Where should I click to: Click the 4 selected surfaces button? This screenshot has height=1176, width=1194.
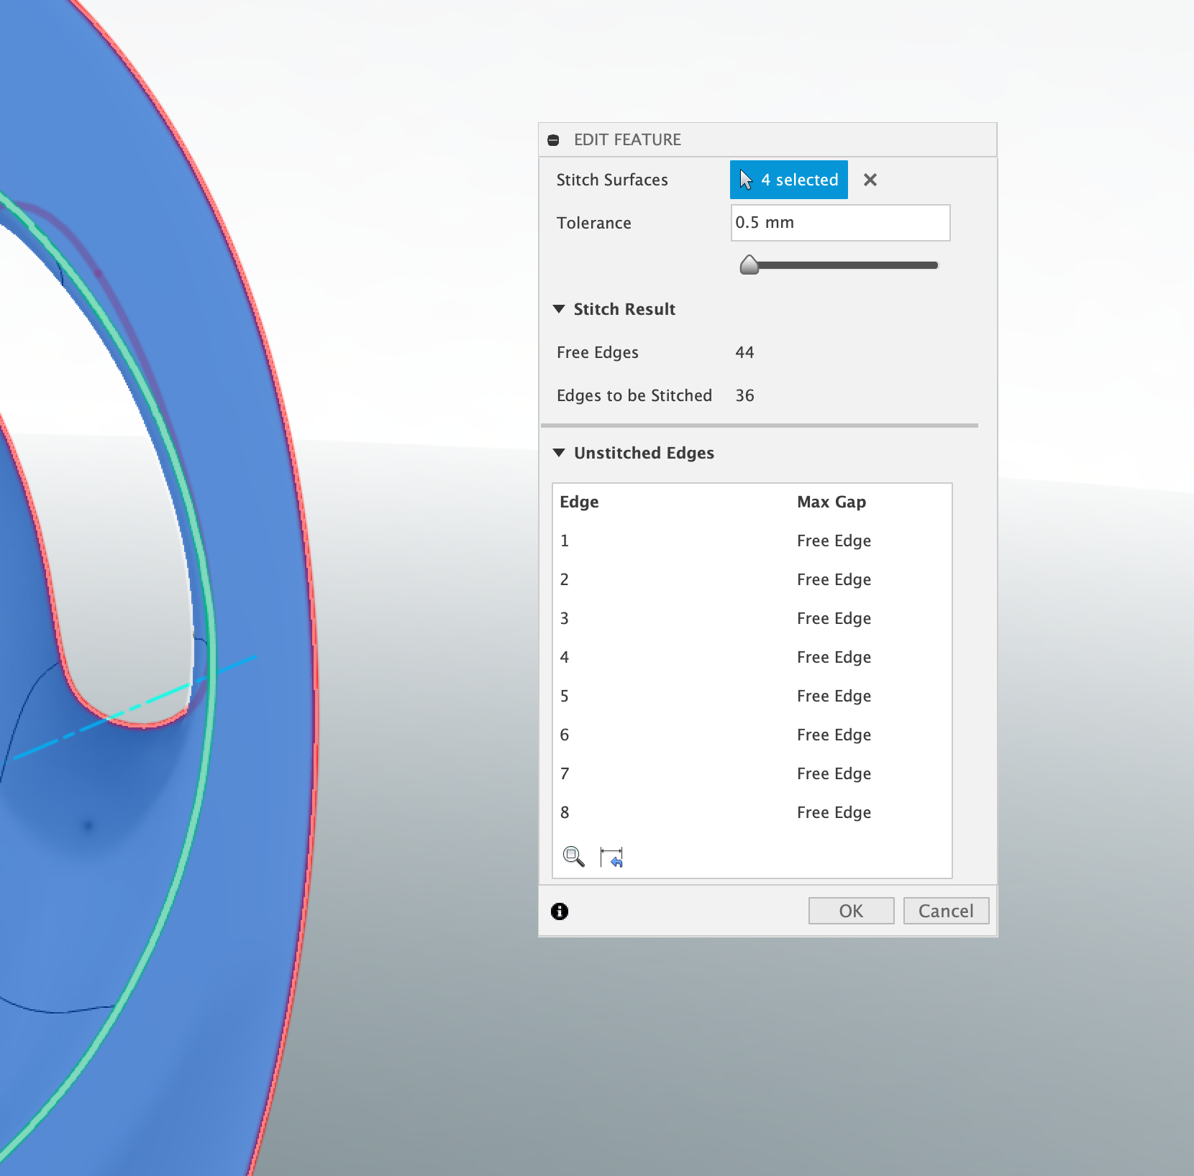[789, 180]
